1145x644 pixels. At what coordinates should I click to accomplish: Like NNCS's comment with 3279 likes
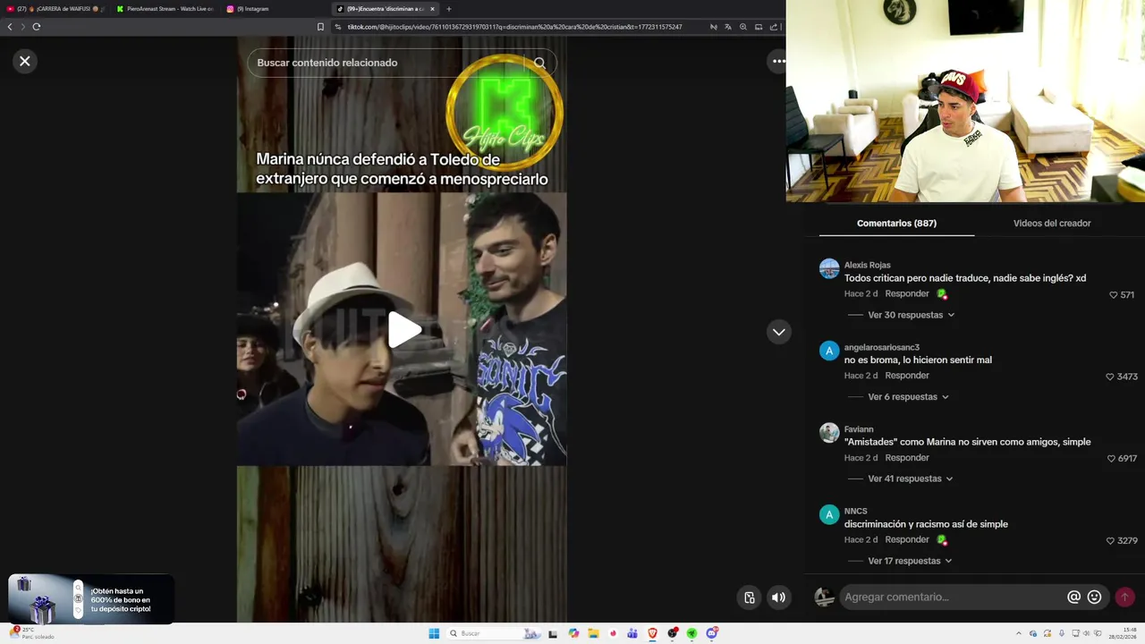(1111, 540)
